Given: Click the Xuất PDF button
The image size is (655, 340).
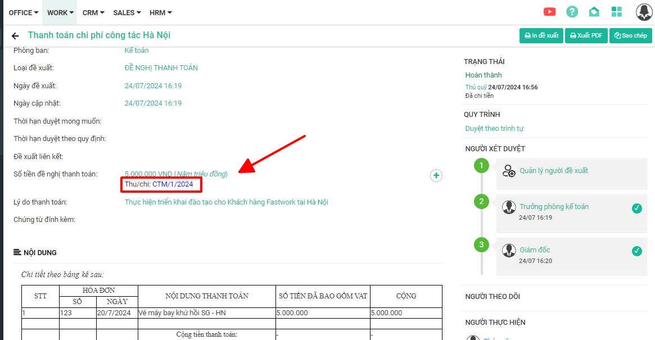Looking at the screenshot, I should [x=586, y=35].
